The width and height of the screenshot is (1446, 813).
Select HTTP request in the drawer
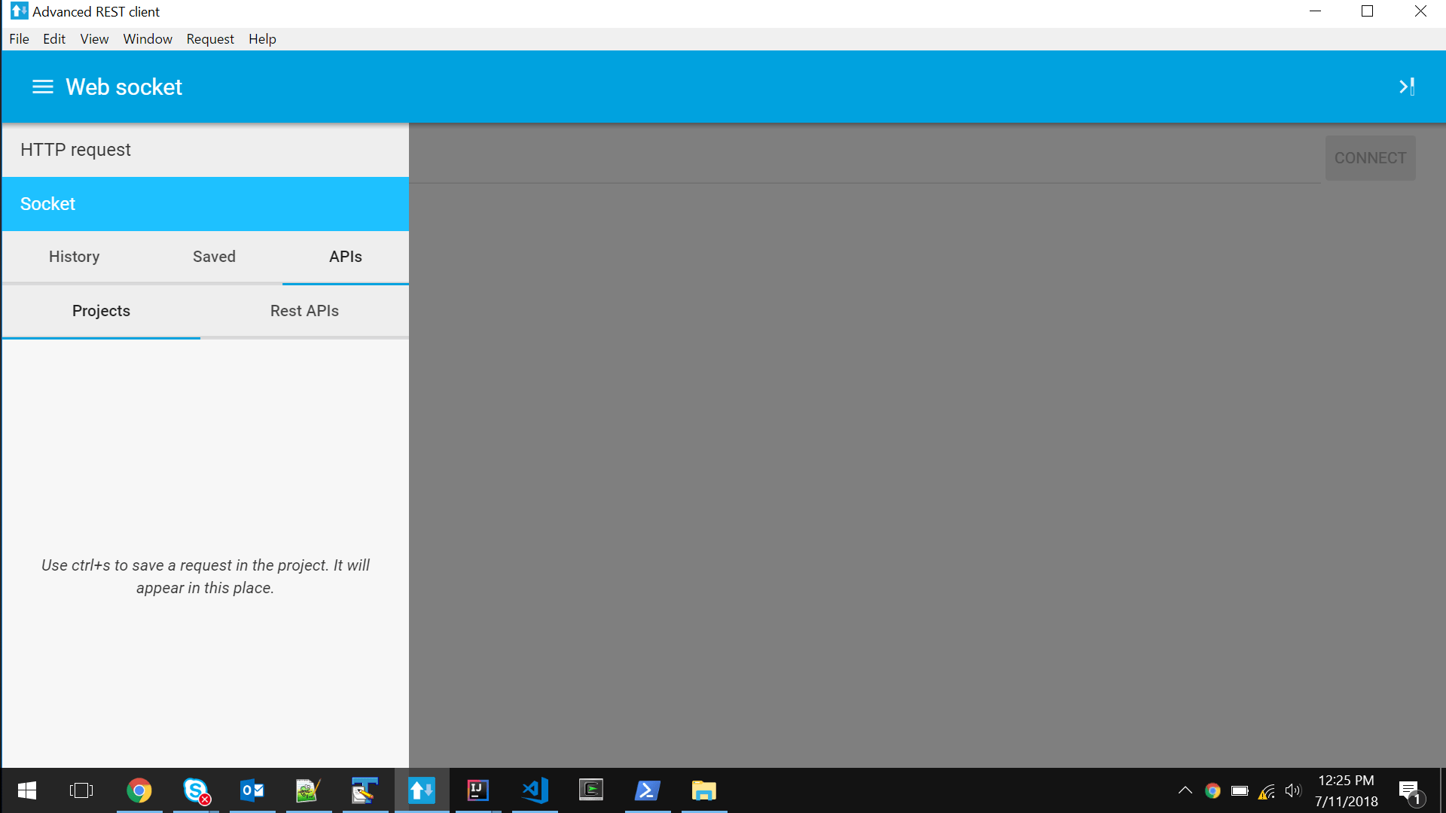pos(205,150)
